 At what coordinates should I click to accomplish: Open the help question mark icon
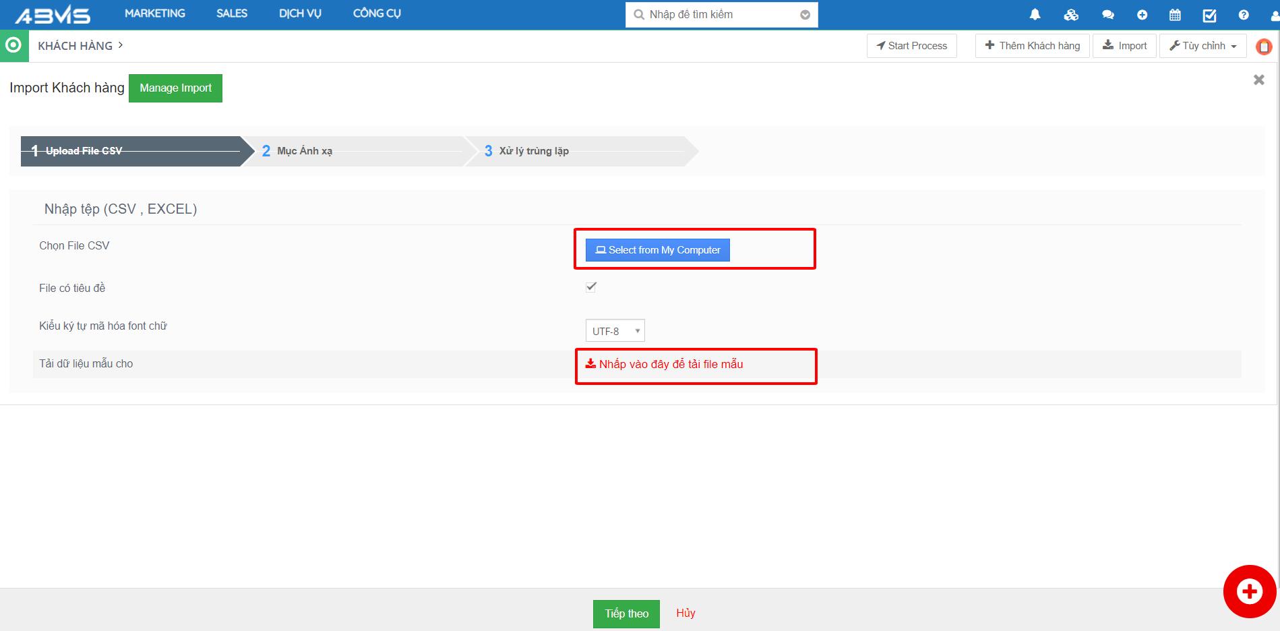(x=1244, y=15)
